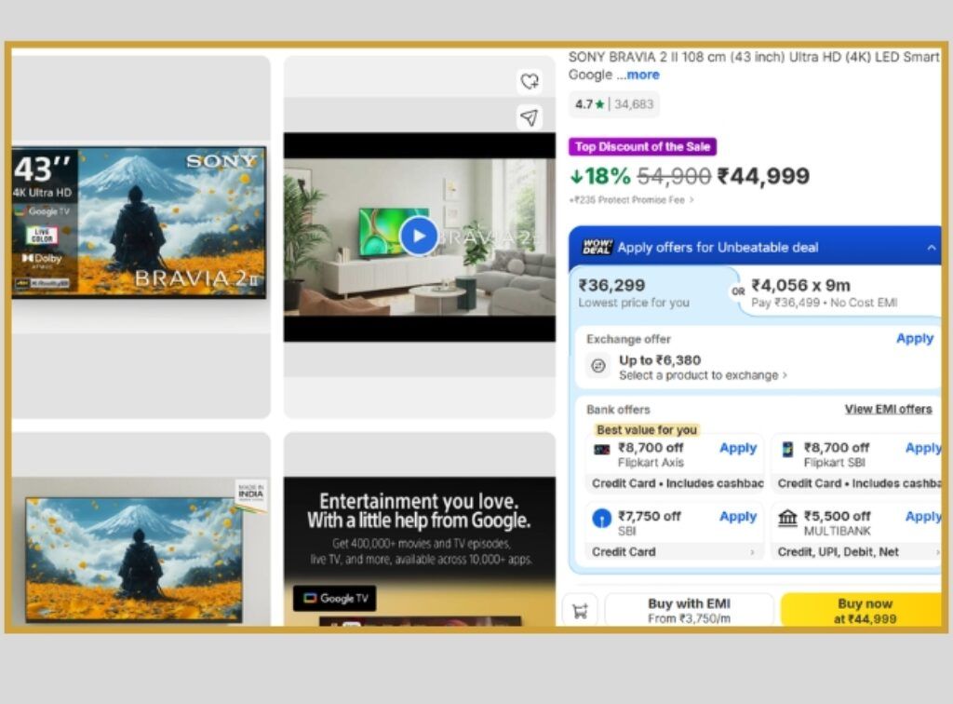The image size is (953, 704).
Task: Click Pay ₹36,499 No Cost EMI text
Action: coord(825,303)
